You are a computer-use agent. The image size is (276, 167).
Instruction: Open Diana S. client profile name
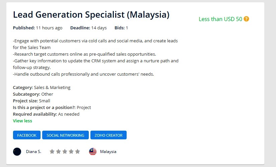(33, 152)
